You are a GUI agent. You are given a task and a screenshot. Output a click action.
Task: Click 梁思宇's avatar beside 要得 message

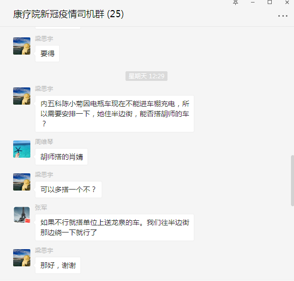click(22, 46)
